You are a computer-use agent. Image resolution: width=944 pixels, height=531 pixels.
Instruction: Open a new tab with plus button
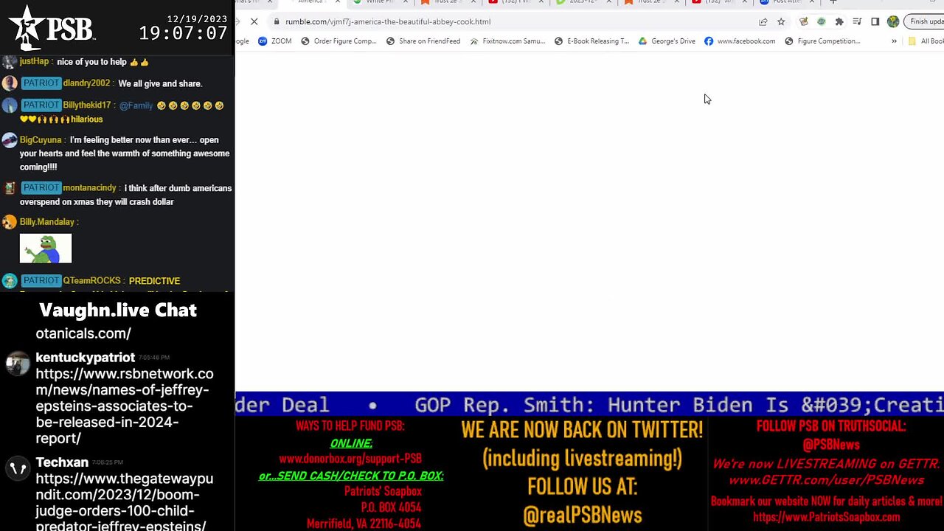833,2
